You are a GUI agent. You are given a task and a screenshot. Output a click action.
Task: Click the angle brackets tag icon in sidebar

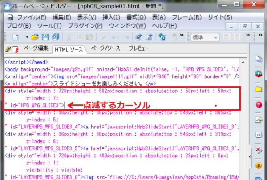click(259, 135)
